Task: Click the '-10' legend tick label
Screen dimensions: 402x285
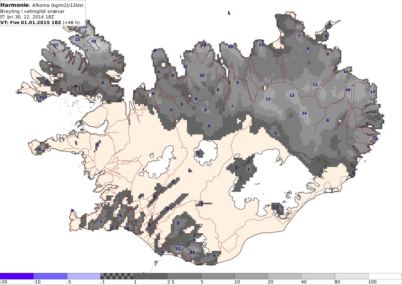Action: point(37,282)
